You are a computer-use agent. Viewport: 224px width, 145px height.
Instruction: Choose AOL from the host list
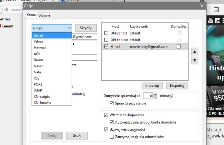52,54
